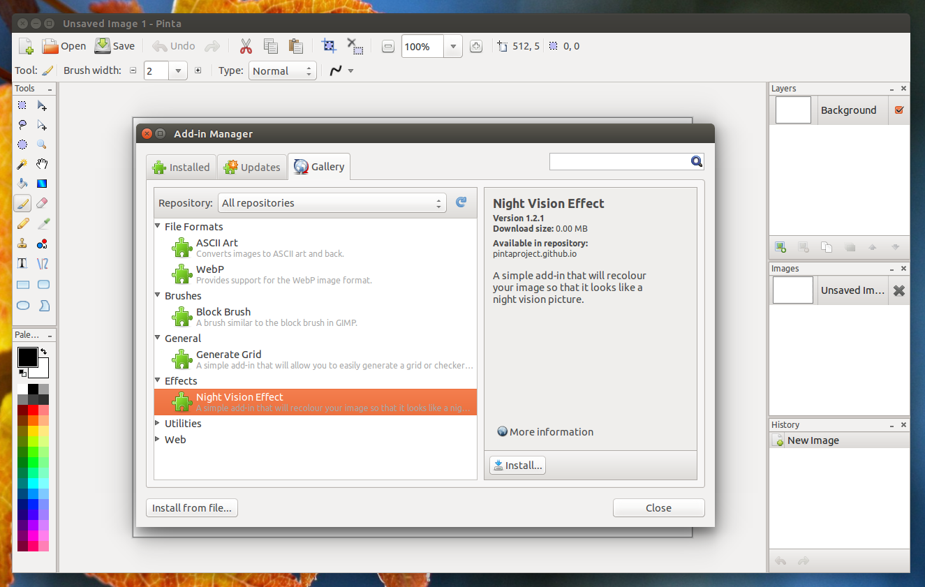The height and width of the screenshot is (587, 925).
Task: Select the Paint Bucket tool
Action: tap(22, 183)
